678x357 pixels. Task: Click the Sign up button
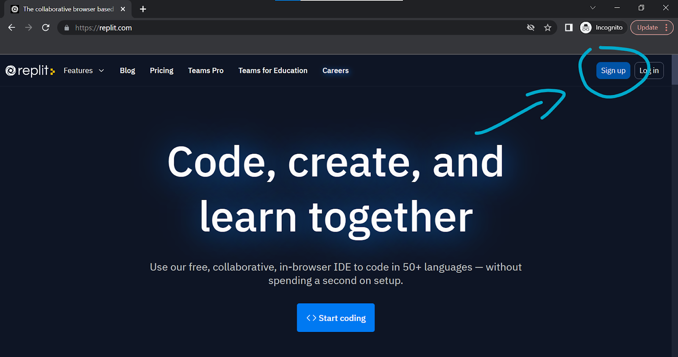tap(613, 71)
